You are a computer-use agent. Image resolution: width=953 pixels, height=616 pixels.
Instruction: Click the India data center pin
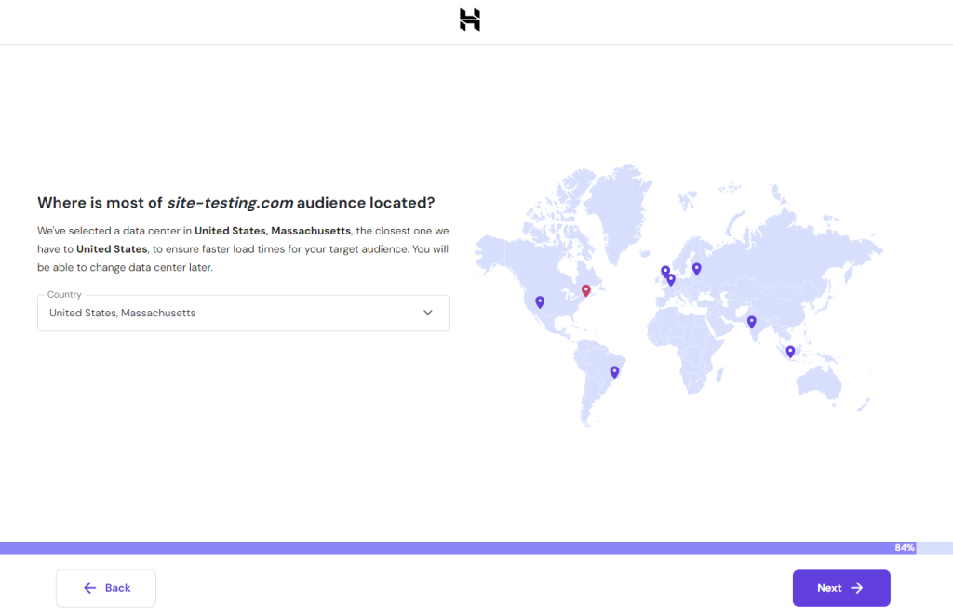pyautogui.click(x=751, y=321)
